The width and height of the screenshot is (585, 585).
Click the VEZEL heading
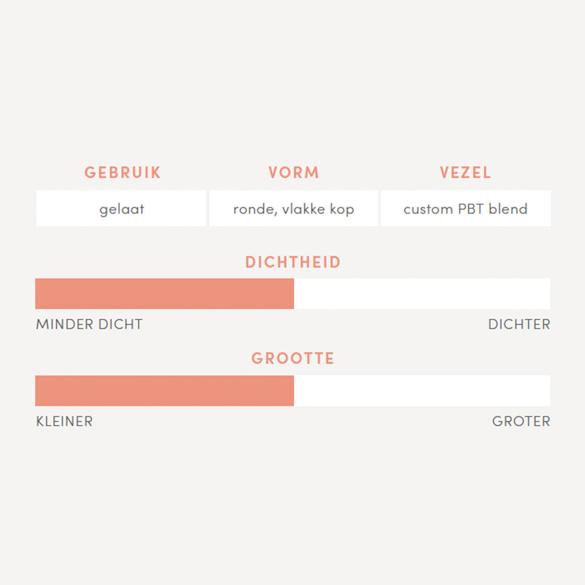pyautogui.click(x=465, y=173)
